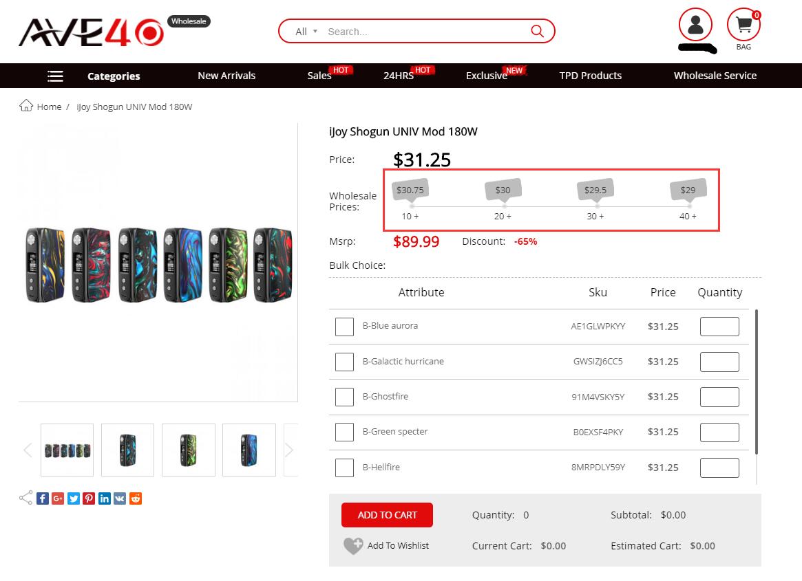Viewport: 802px width, 581px height.
Task: Share product on Twitter
Action: click(x=74, y=498)
